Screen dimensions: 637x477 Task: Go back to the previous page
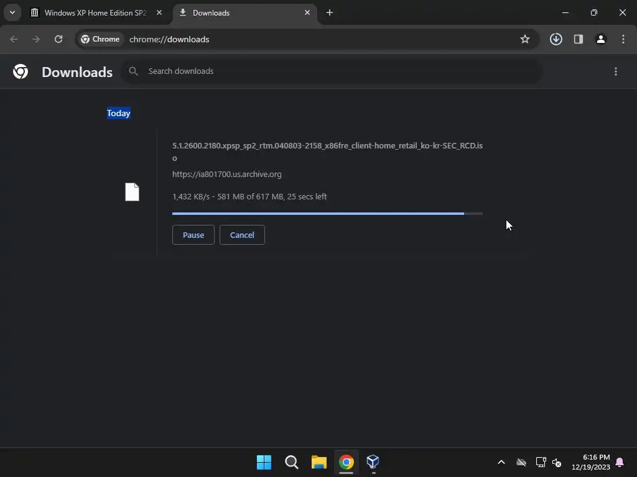(14, 39)
